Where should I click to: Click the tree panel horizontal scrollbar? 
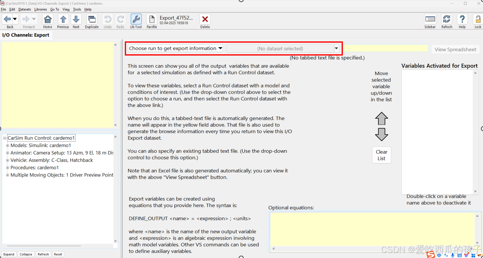click(x=44, y=246)
